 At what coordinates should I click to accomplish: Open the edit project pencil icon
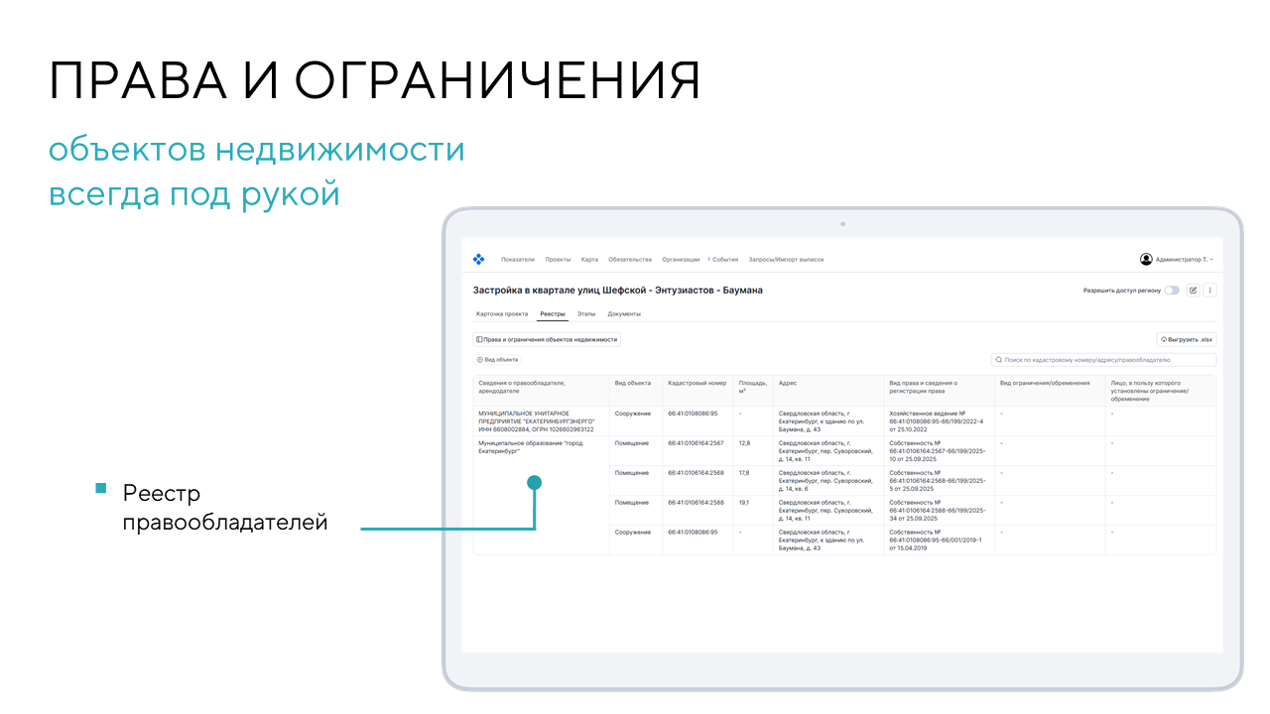click(x=1194, y=291)
